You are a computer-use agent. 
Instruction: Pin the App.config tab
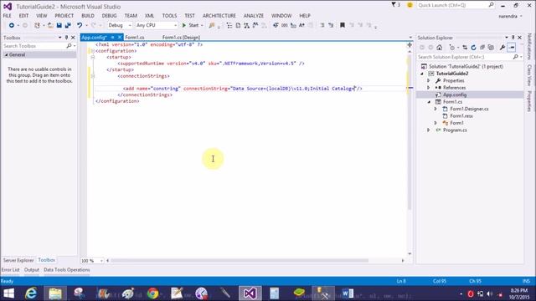click(112, 37)
